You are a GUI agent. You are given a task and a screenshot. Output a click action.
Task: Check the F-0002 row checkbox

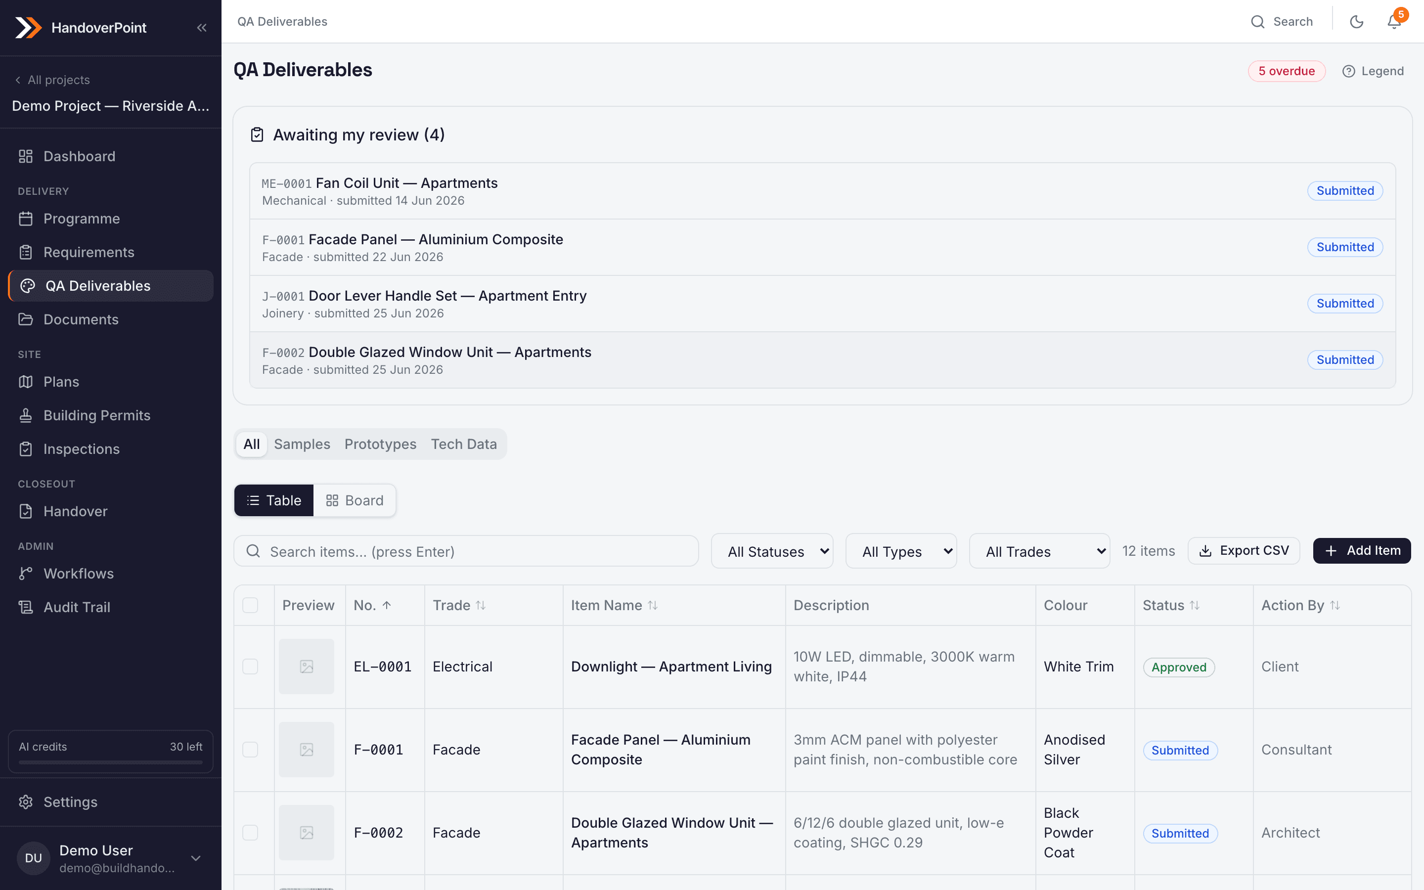pyautogui.click(x=250, y=832)
